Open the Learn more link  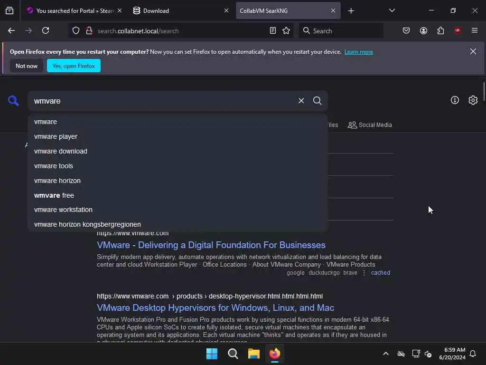(359, 52)
